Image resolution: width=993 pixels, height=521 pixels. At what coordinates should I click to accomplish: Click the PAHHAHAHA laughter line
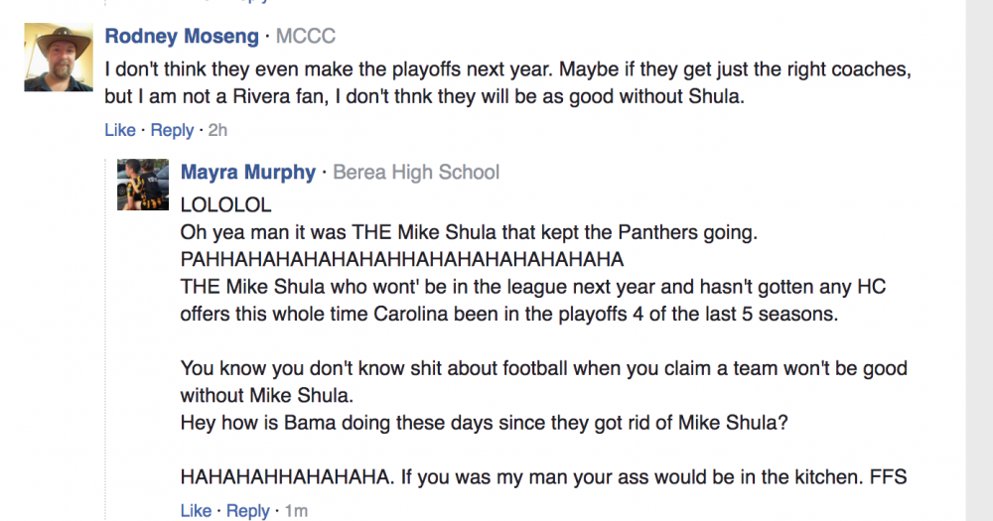pos(402,259)
